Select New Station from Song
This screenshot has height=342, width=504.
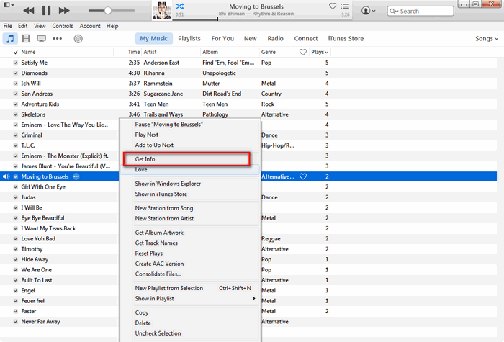point(189,208)
